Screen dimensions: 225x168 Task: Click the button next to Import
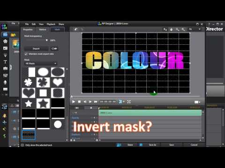point(54,49)
